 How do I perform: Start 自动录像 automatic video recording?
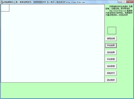(x=111, y=66)
